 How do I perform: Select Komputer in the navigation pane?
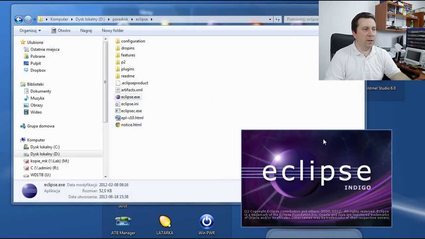(x=36, y=140)
